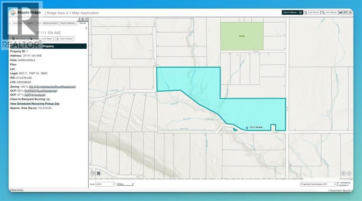Close the results panel with X
The height and width of the screenshot is (201, 362).
pyautogui.click(x=86, y=28)
